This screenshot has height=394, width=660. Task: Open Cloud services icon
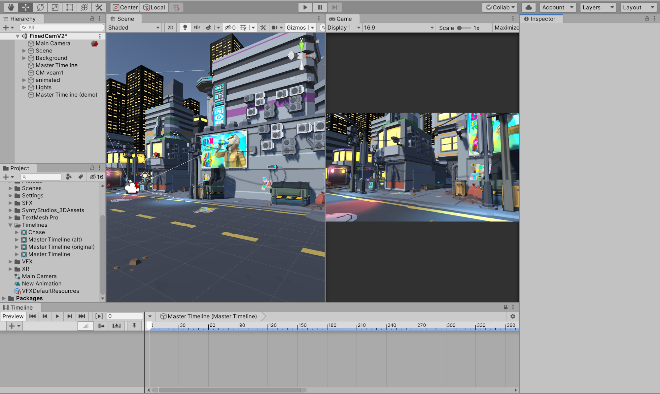528,7
